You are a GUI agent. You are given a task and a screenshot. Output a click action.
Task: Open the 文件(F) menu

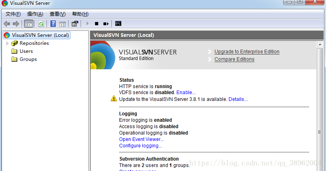pos(13,14)
